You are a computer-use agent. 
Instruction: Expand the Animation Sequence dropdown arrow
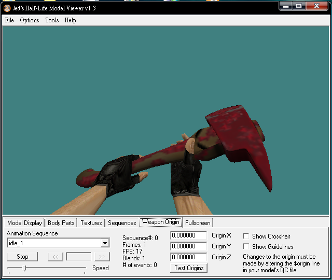pyautogui.click(x=105, y=243)
